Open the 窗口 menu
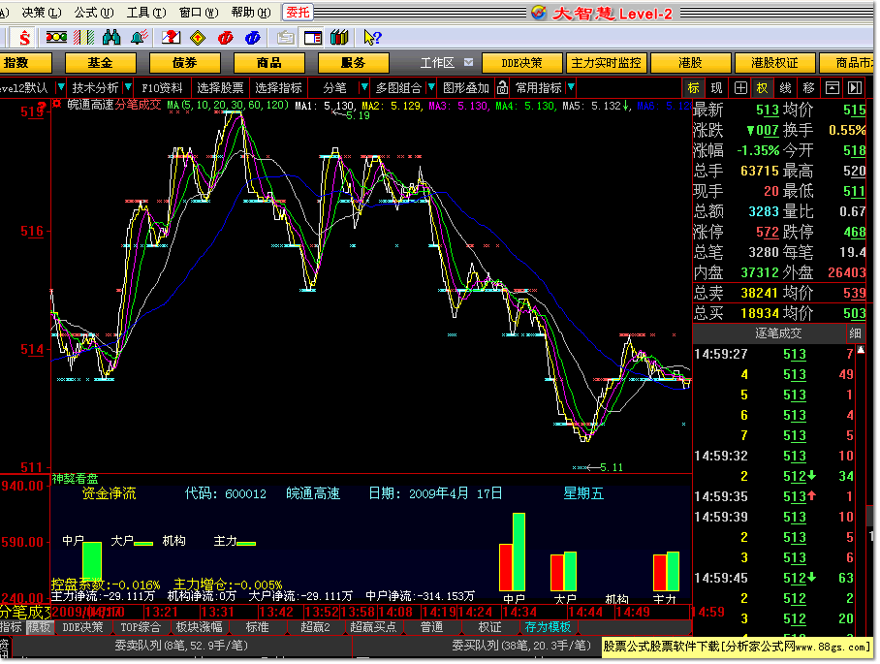Image resolution: width=880 pixels, height=664 pixels. tap(198, 13)
